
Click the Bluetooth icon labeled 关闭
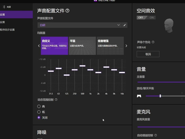4,7
